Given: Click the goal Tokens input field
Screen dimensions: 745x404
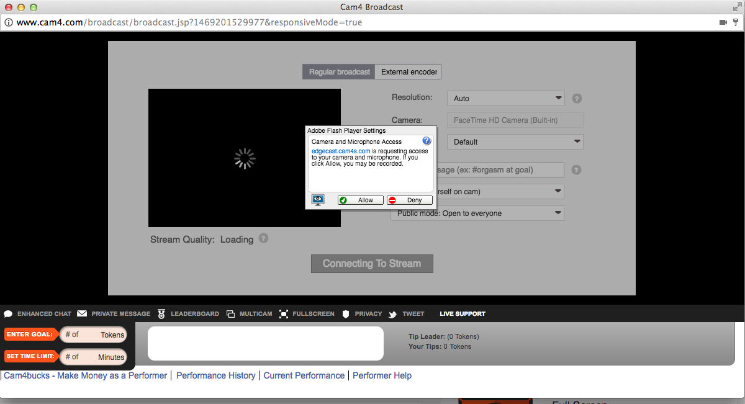Looking at the screenshot, I should click(x=93, y=334).
